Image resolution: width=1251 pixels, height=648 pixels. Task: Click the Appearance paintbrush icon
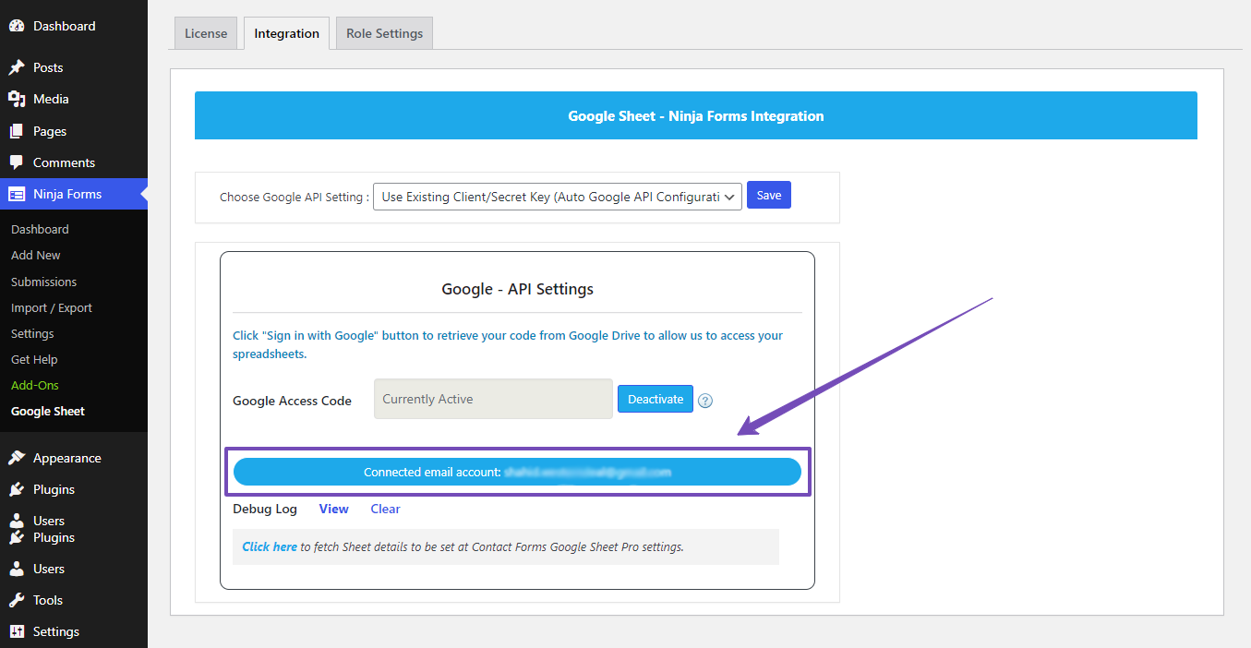17,458
